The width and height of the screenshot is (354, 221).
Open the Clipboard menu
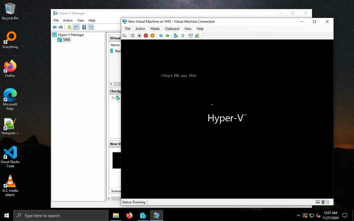(x=172, y=29)
